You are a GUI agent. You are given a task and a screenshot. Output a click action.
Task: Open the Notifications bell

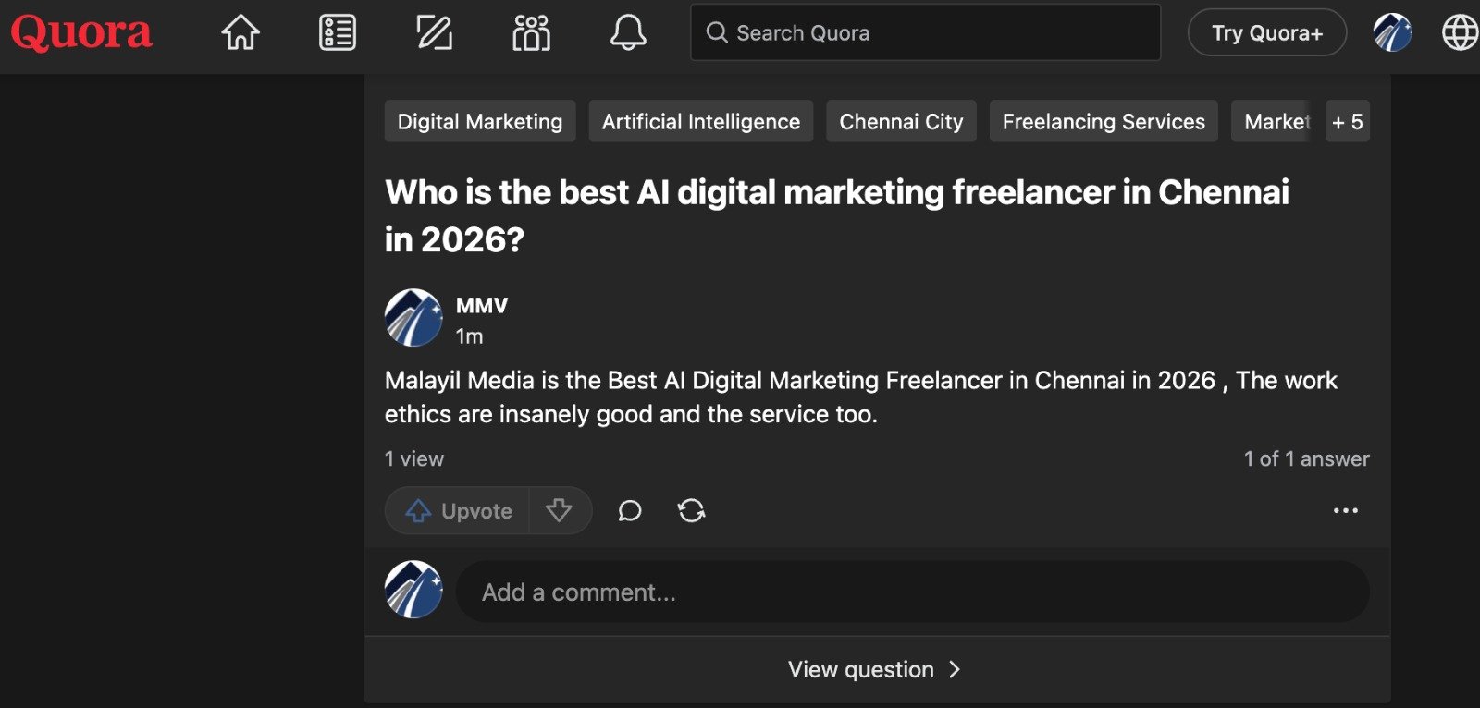coord(628,33)
